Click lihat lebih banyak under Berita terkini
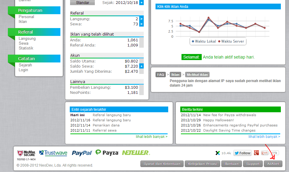 pyautogui.click(x=264, y=137)
